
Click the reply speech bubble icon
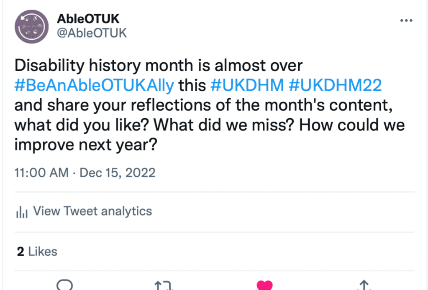64,285
